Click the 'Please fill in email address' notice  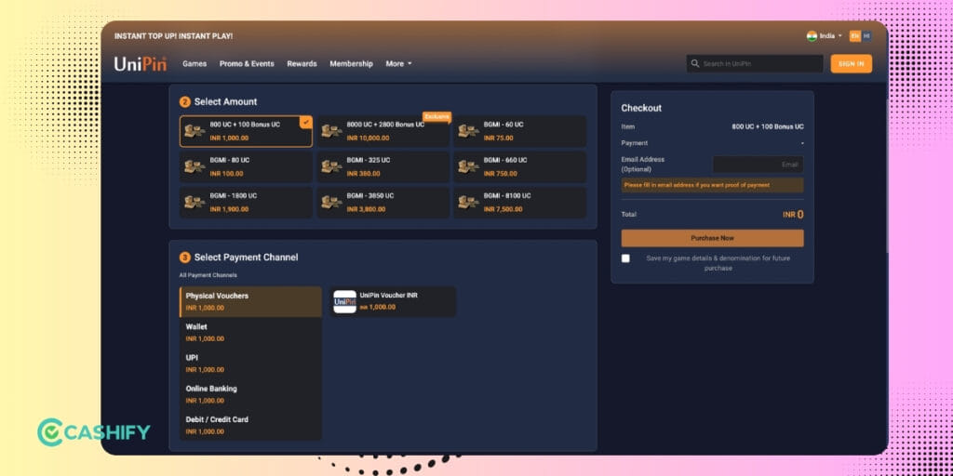click(712, 185)
